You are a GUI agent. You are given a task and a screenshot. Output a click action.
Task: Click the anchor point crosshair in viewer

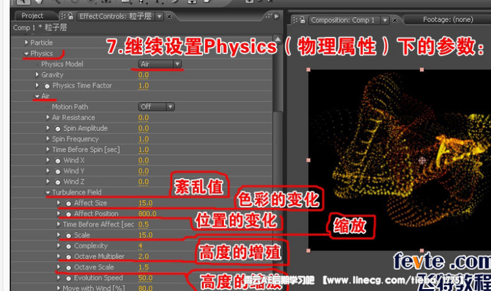(x=422, y=160)
